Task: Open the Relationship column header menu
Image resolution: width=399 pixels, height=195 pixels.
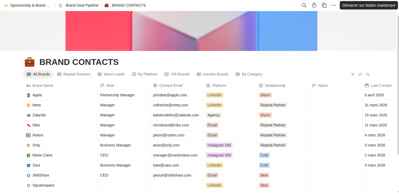Action: point(275,86)
